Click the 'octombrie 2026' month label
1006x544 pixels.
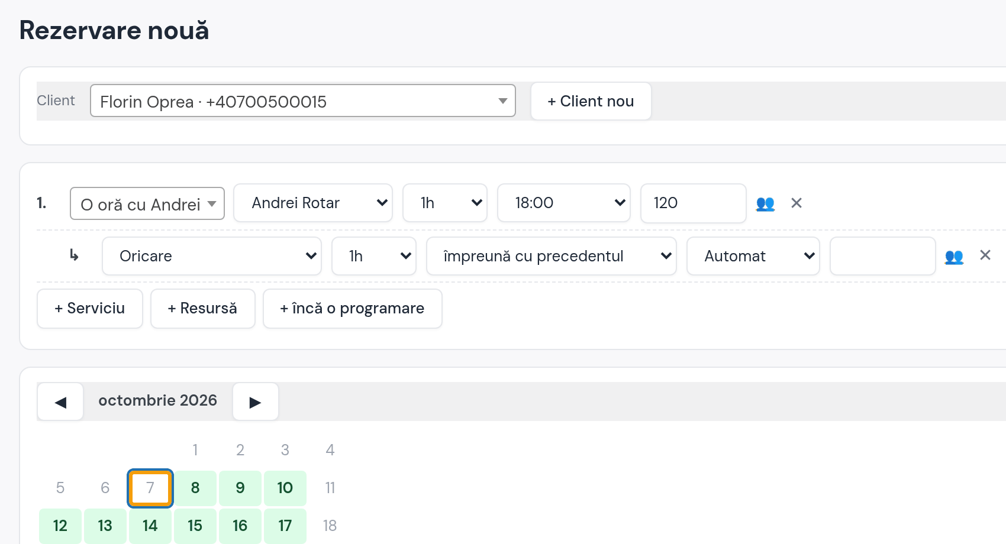coord(158,400)
